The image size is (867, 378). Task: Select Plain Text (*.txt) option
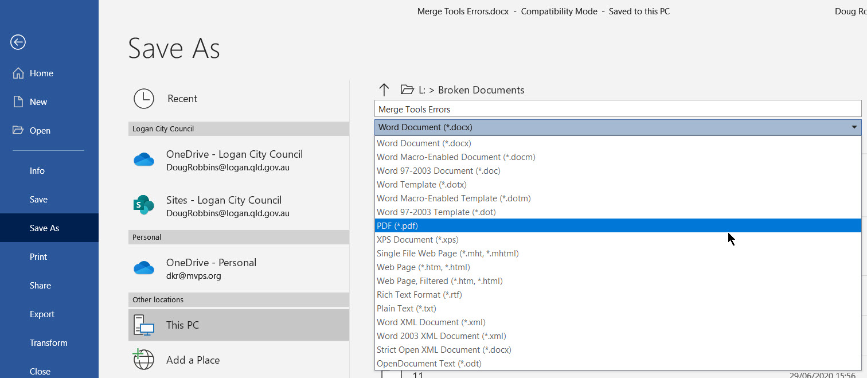pos(618,309)
